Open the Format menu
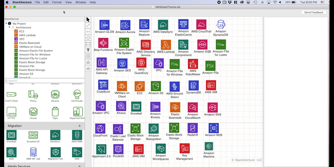This screenshot has height=167, width=334. (x=57, y=3)
